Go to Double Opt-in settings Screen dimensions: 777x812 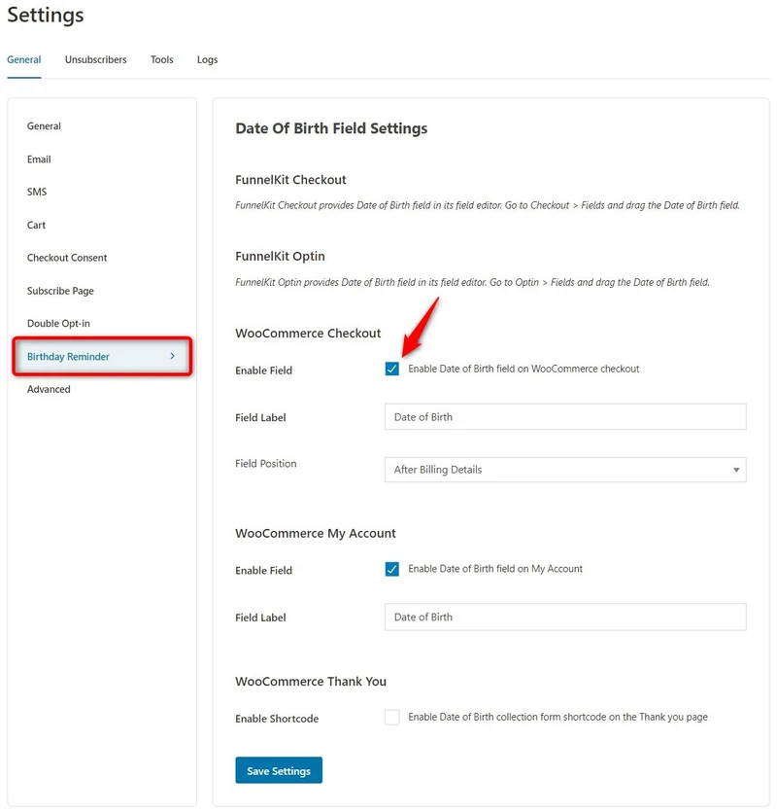click(58, 323)
